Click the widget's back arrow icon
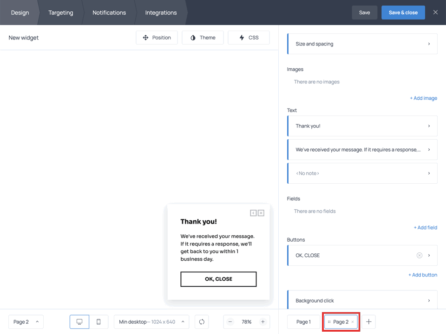 point(253,213)
